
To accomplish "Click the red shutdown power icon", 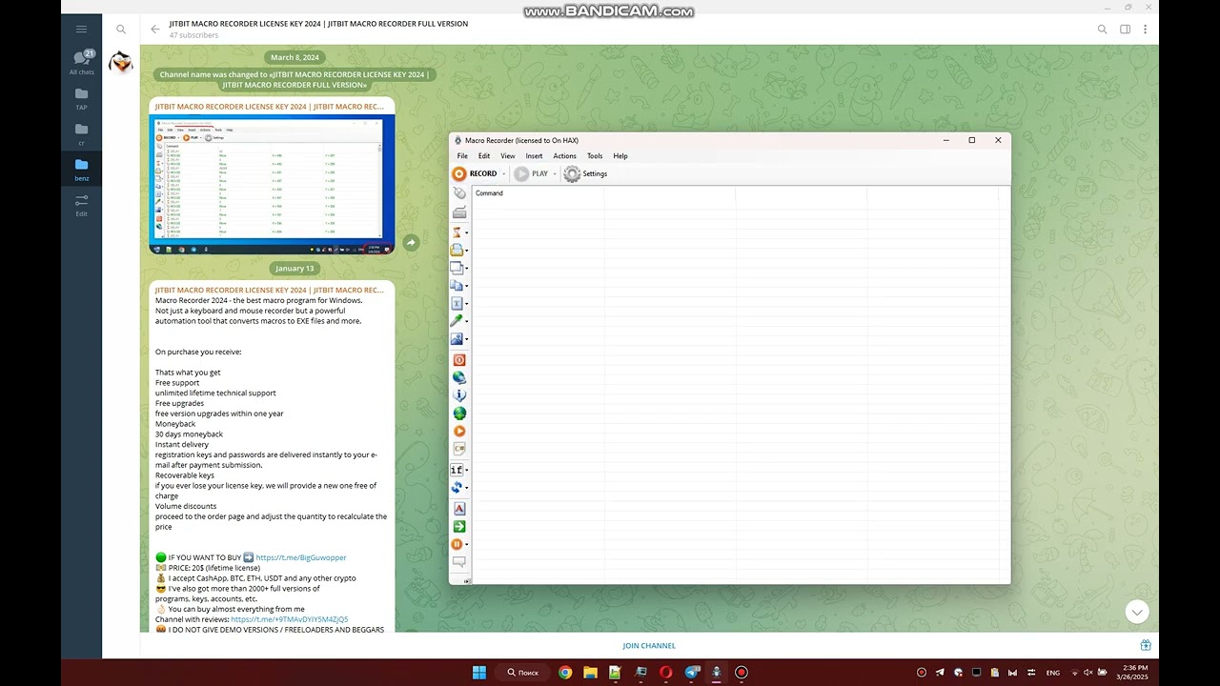I will pos(459,360).
